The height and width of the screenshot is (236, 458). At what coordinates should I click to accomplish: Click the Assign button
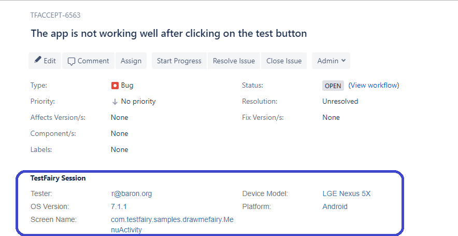click(131, 61)
